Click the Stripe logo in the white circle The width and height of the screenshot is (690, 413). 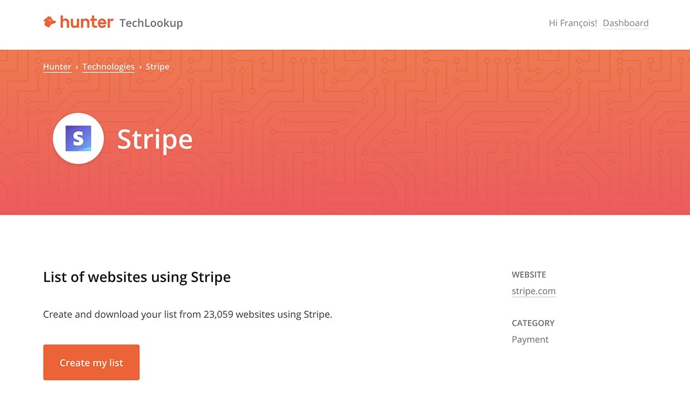coord(78,139)
